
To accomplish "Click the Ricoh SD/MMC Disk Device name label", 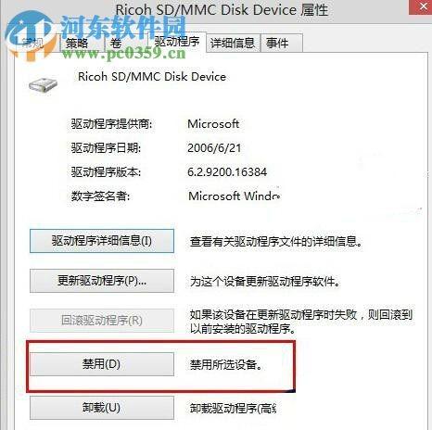I will 152,77.
